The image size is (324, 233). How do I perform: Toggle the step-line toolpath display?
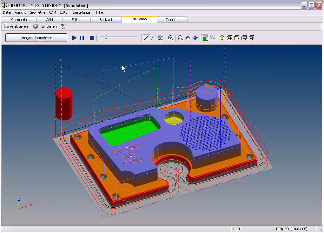146,38
